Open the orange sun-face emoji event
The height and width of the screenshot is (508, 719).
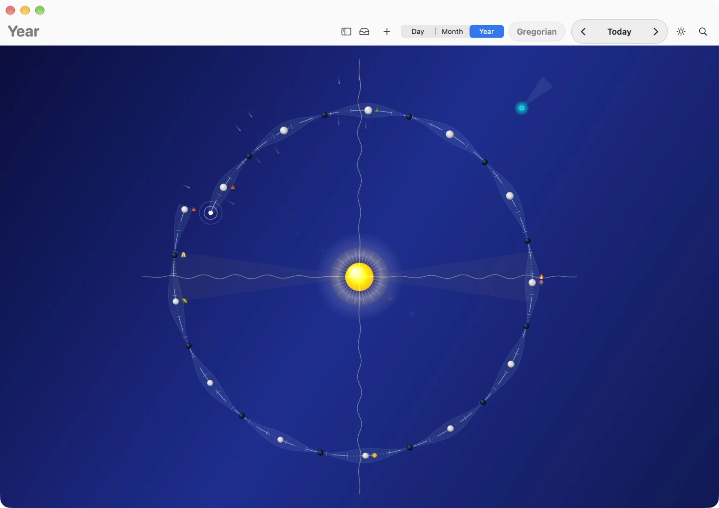374,455
